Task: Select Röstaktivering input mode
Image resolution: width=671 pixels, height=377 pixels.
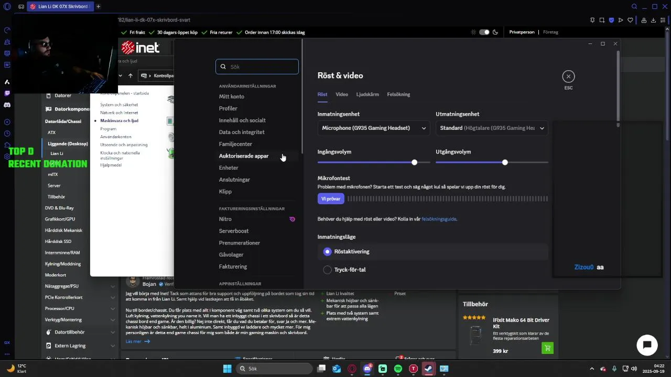Action: point(432,252)
